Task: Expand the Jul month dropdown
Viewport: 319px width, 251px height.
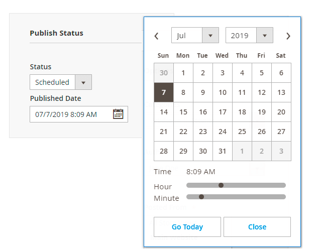Action: 195,36
